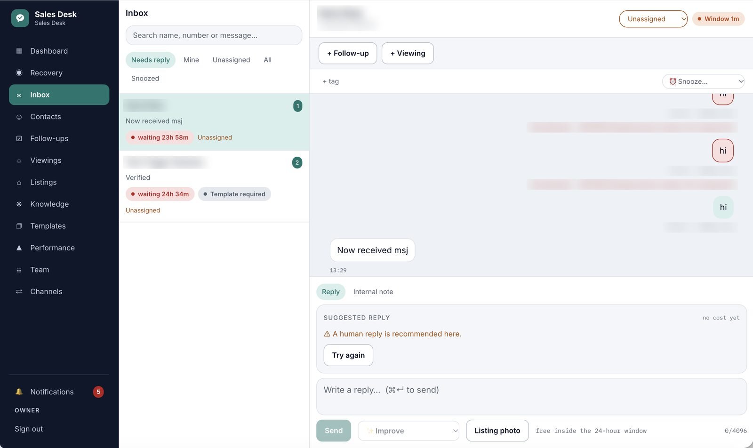Screen dimensions: 753x448
Task: Open the Improve dropdown
Action: [409, 431]
